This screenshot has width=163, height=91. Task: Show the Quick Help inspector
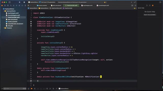click(x=153, y=5)
